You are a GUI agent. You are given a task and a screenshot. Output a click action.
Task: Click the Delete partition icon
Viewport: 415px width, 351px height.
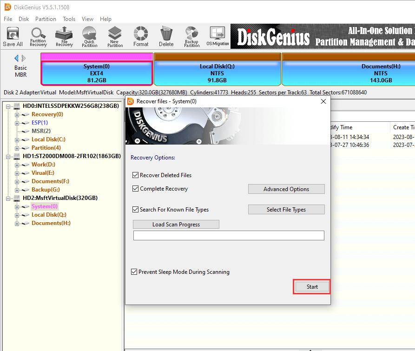click(166, 37)
